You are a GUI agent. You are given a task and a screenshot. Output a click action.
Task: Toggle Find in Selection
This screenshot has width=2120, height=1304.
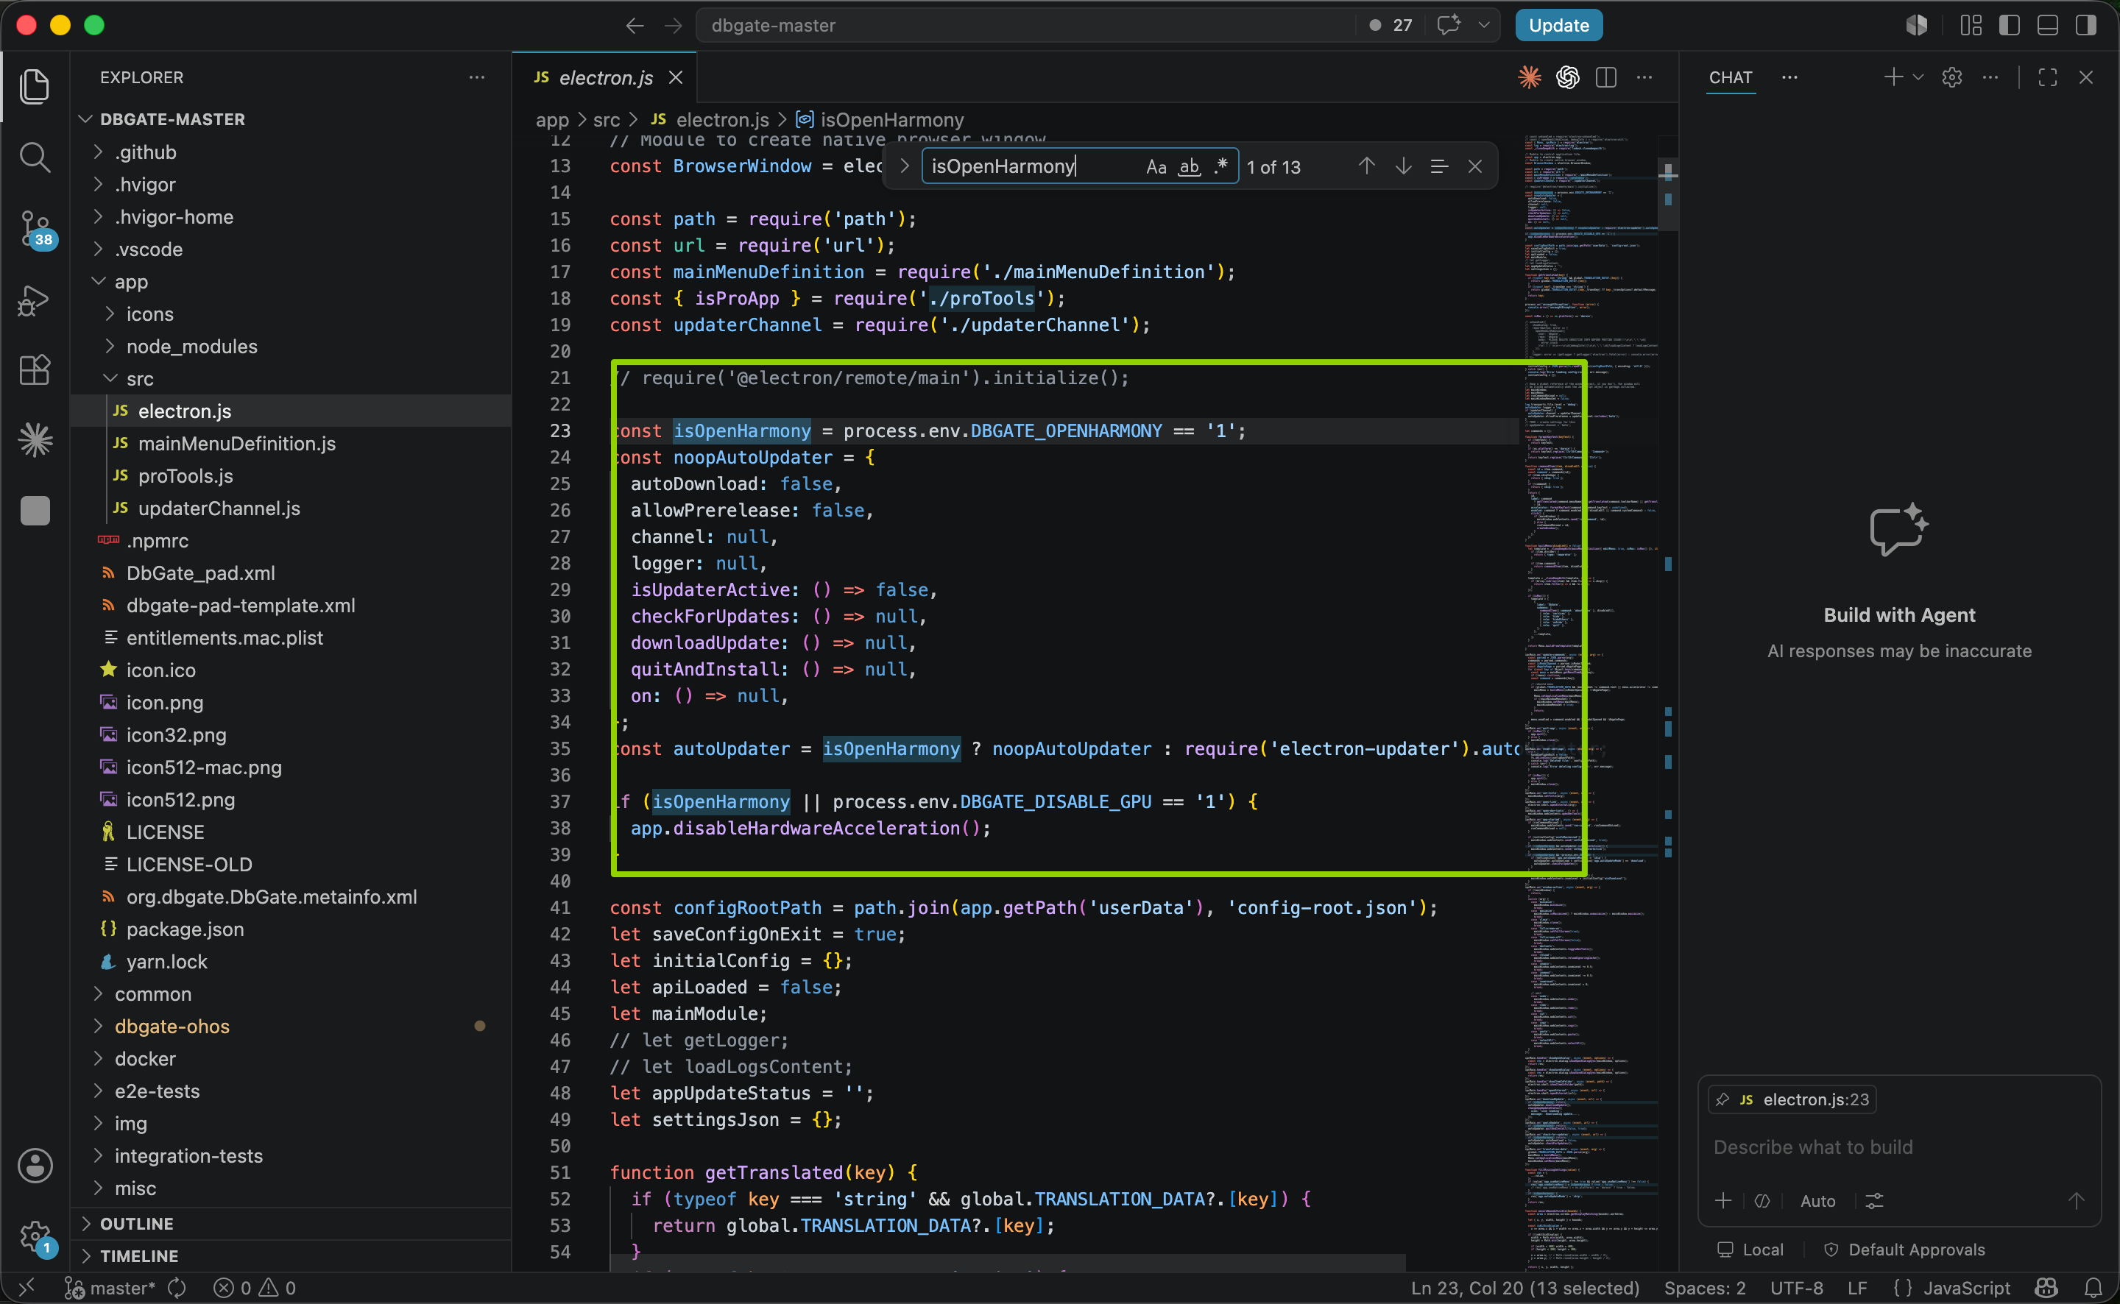[x=1438, y=166]
